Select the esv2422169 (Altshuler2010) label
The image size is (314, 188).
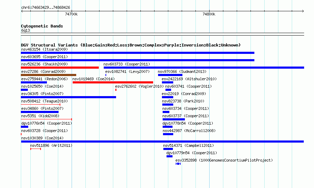(189, 79)
